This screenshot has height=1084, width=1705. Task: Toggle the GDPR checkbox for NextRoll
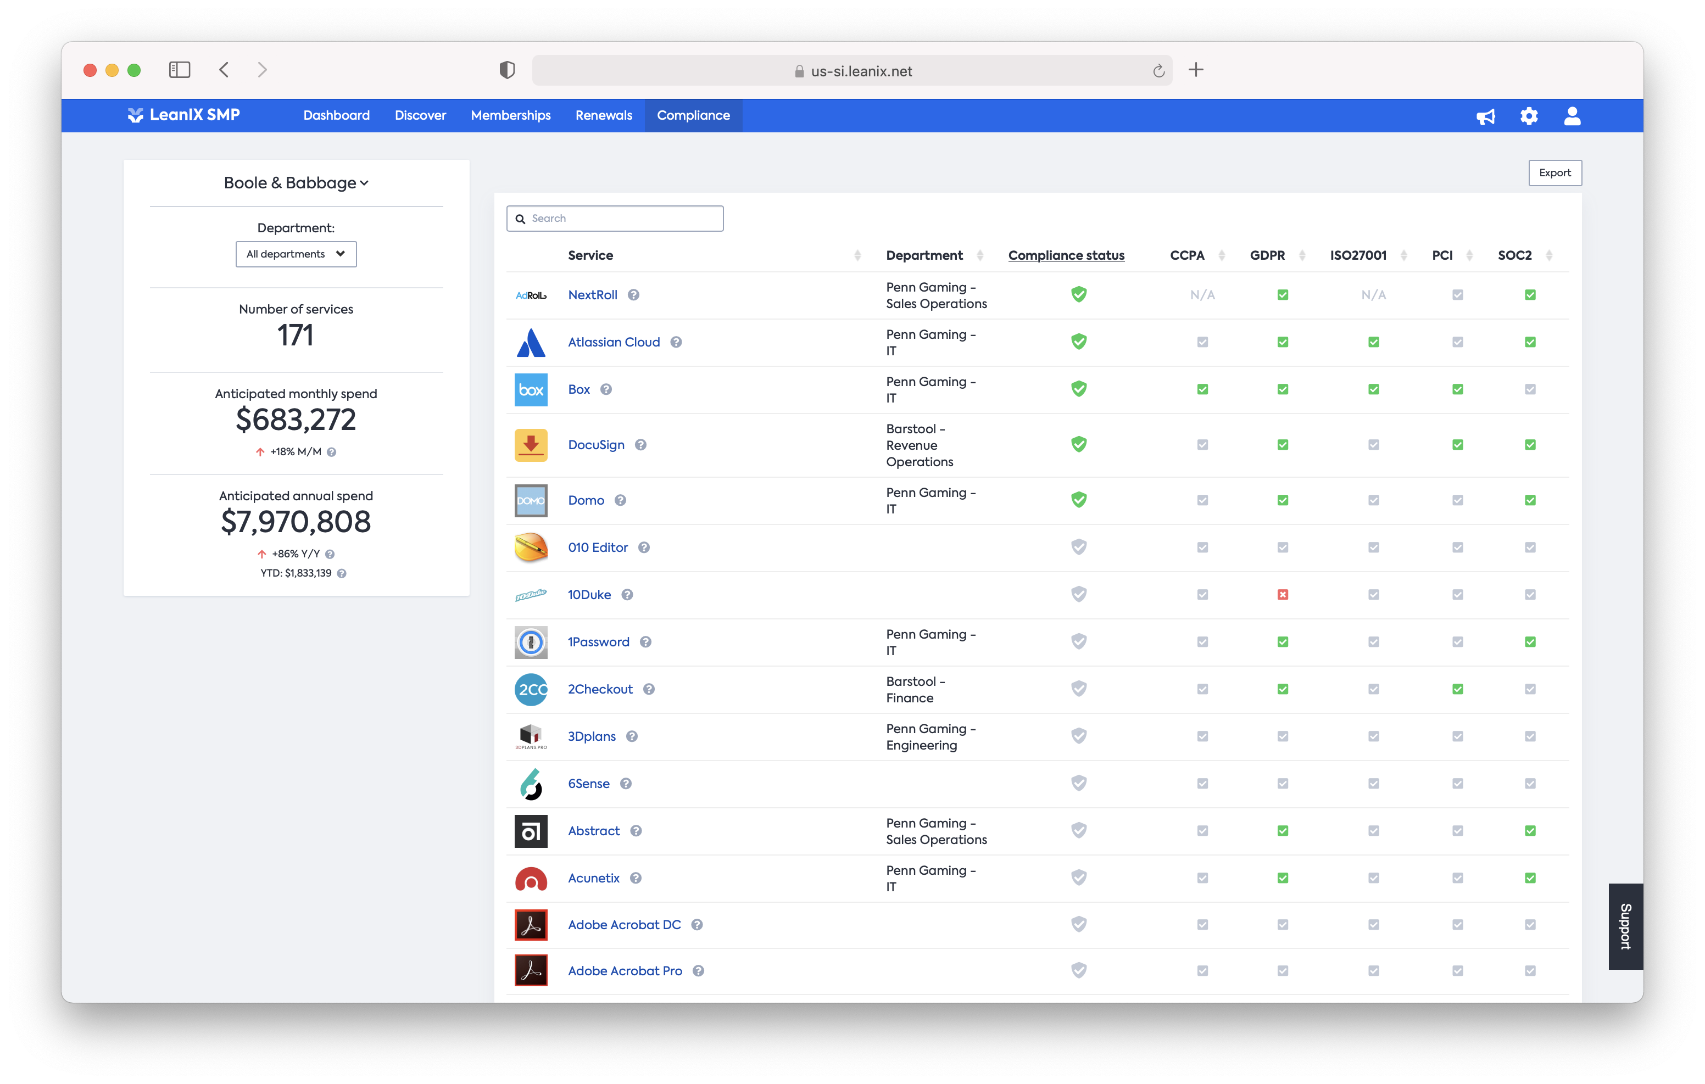1282,295
